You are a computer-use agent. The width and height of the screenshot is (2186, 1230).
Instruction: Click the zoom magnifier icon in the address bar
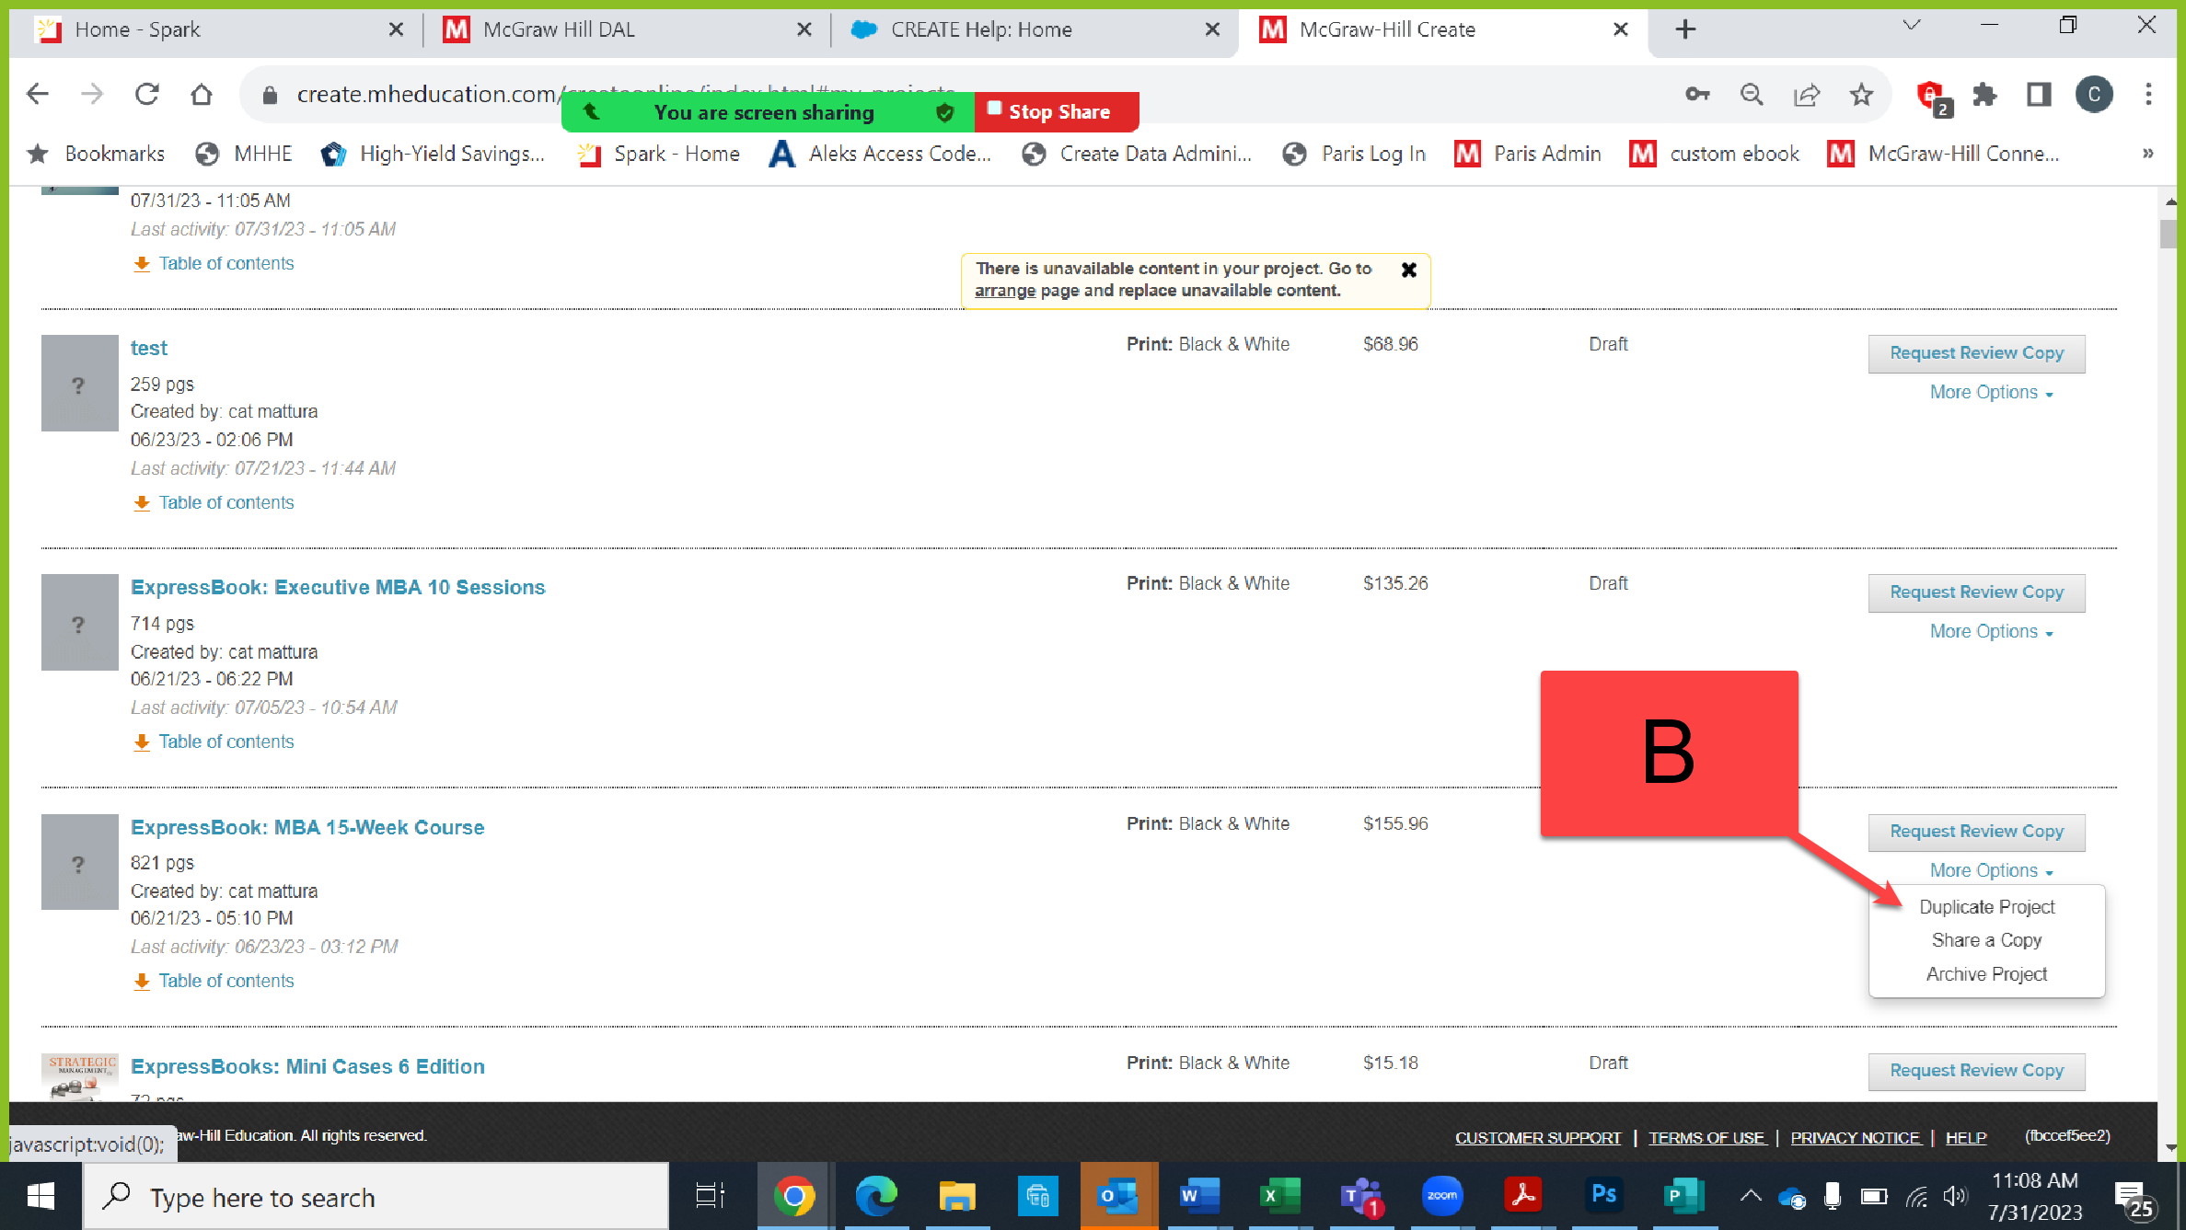pyautogui.click(x=1752, y=94)
